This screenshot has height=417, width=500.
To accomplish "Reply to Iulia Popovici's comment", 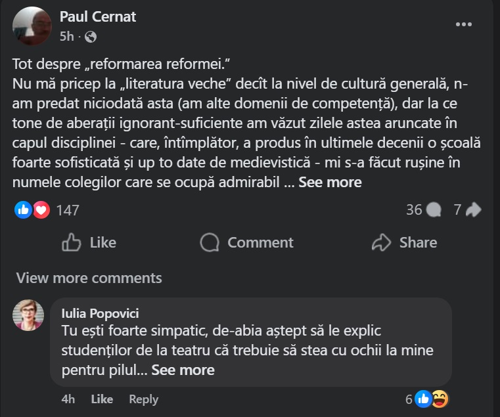I will pos(143,399).
